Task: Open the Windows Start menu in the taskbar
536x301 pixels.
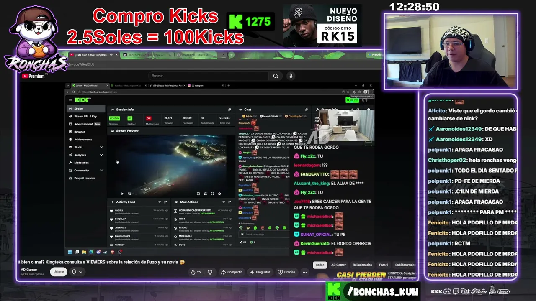Action: coord(70,252)
